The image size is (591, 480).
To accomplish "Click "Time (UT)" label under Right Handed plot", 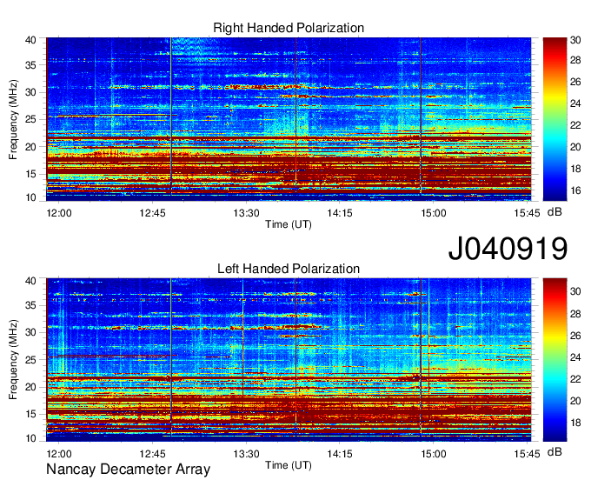I will click(x=289, y=224).
